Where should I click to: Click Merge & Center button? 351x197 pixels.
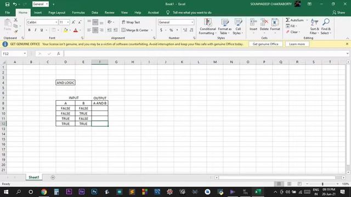pos(135,30)
